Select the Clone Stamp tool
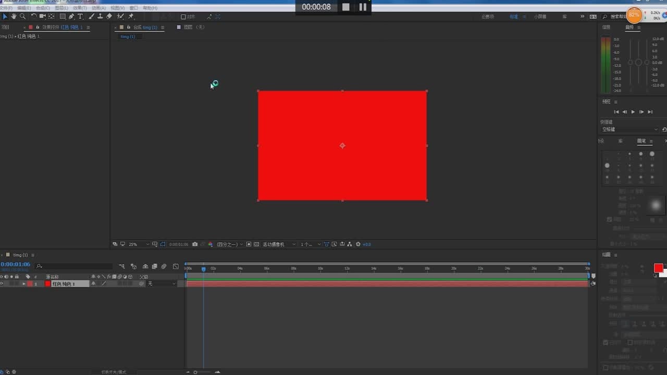The width and height of the screenshot is (667, 375). click(100, 17)
